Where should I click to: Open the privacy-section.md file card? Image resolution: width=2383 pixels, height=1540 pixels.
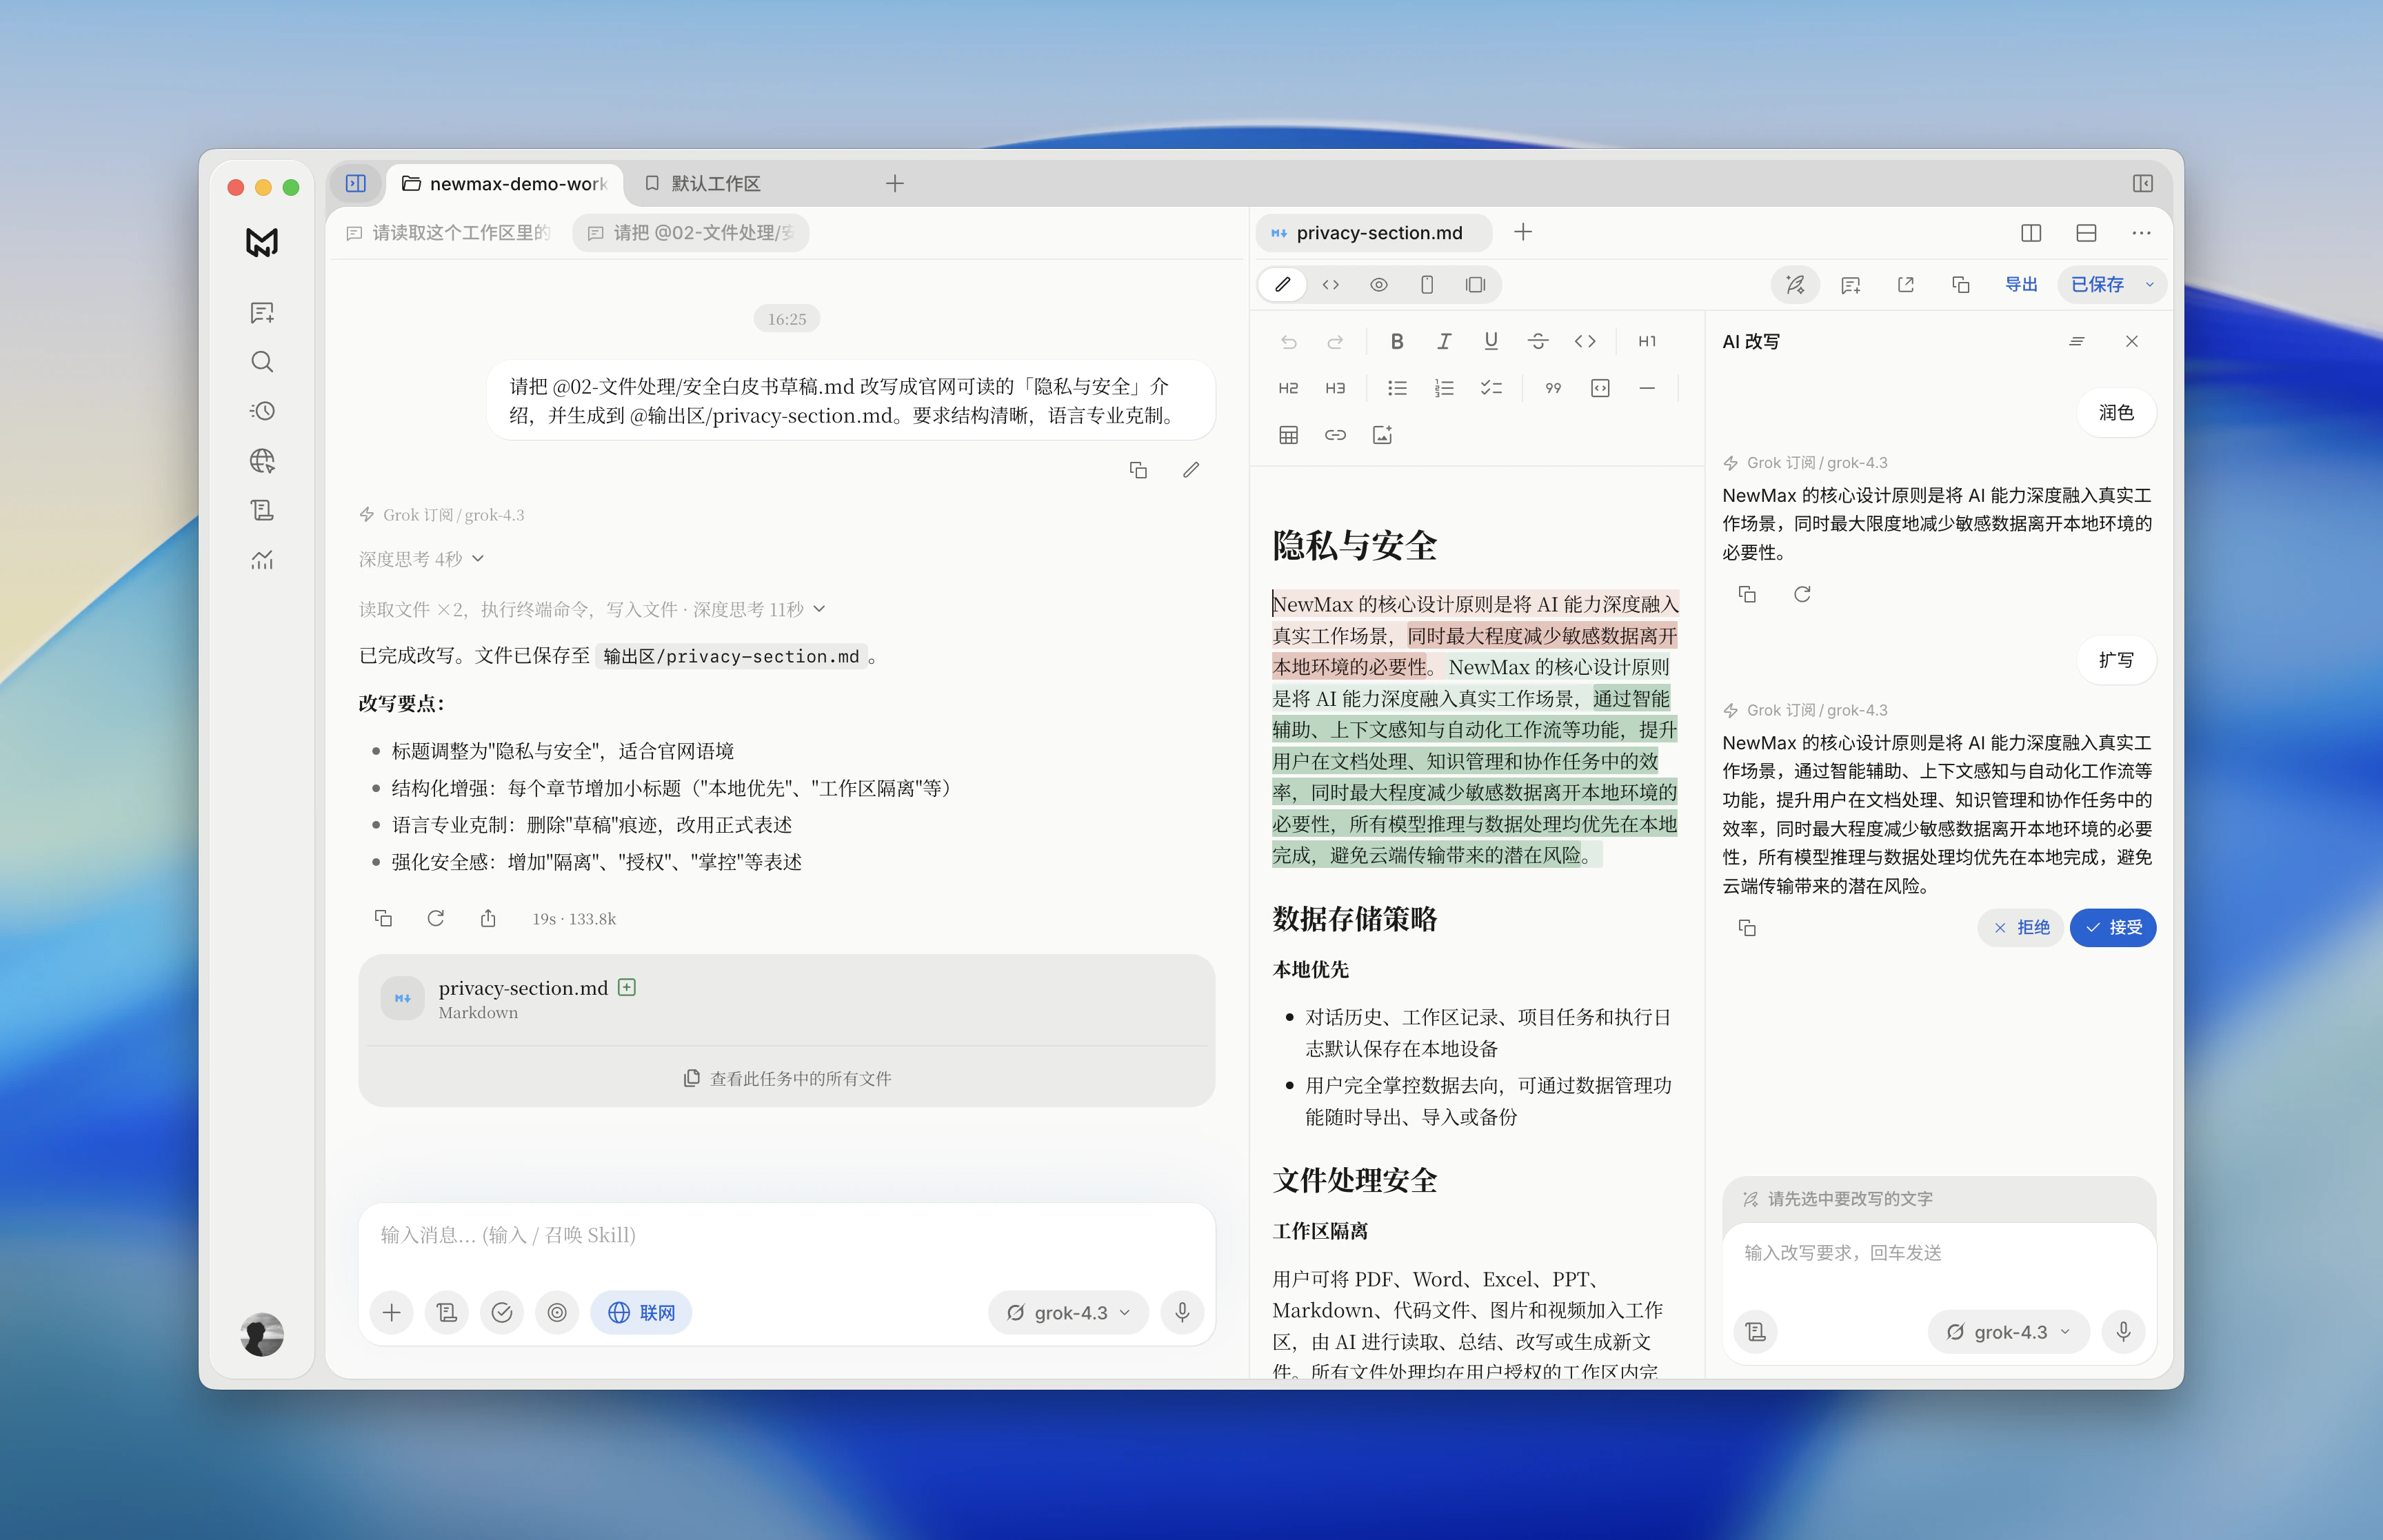787,999
